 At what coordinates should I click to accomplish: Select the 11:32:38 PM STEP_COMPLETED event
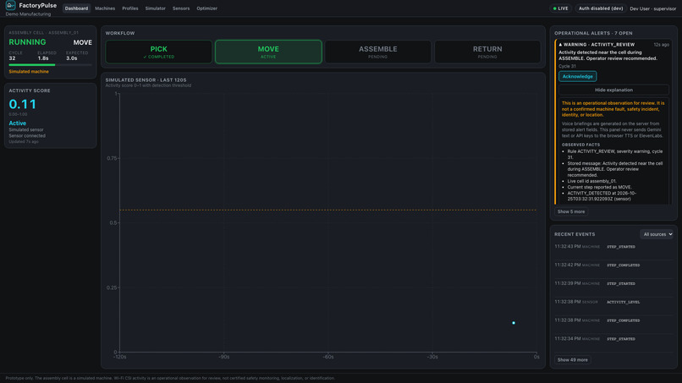pyautogui.click(x=613, y=320)
